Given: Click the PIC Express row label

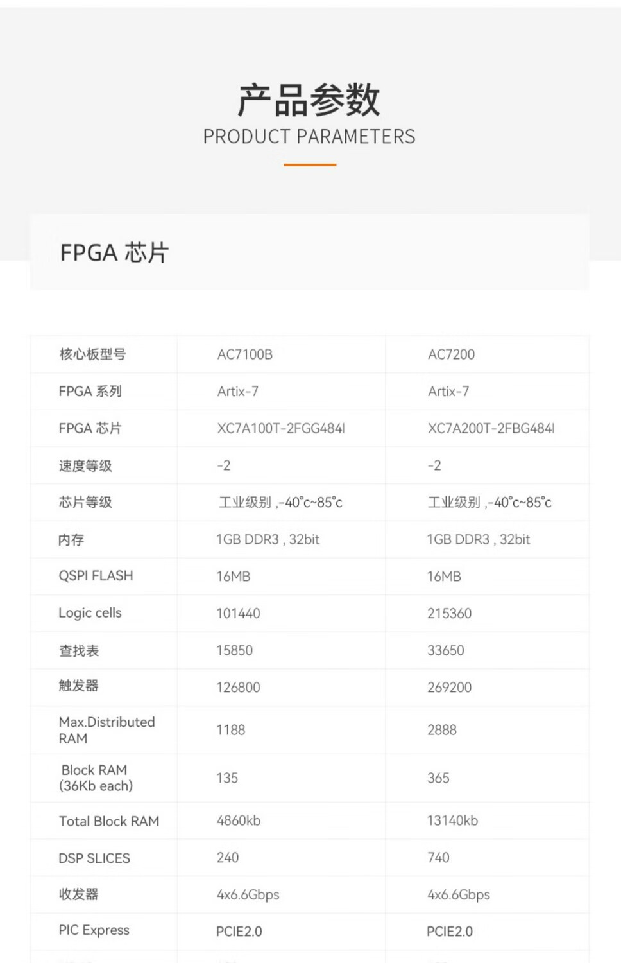Looking at the screenshot, I should 94,930.
